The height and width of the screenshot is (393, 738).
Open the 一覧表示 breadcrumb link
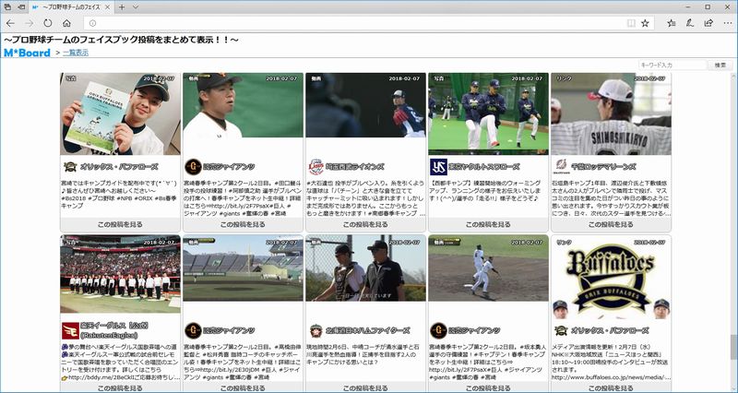(76, 53)
